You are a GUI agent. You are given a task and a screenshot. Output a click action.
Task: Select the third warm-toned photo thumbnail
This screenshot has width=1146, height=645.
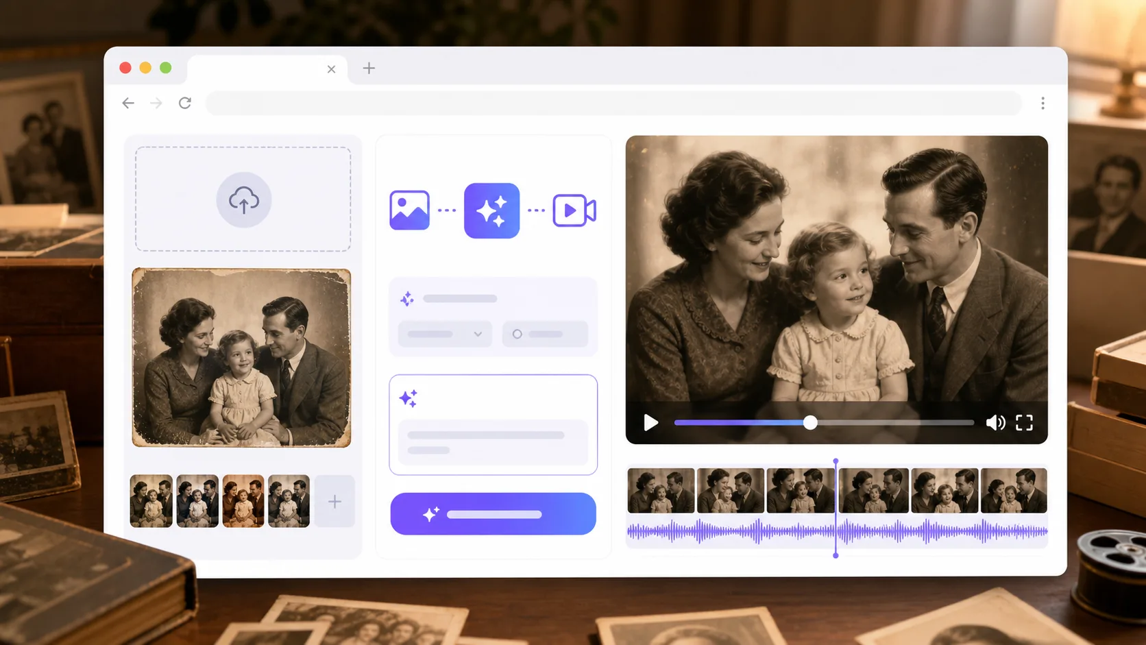(243, 501)
